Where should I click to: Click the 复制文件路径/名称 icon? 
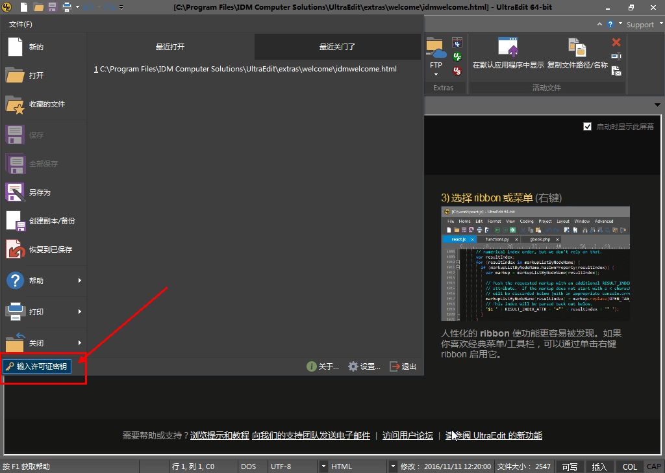(x=577, y=48)
